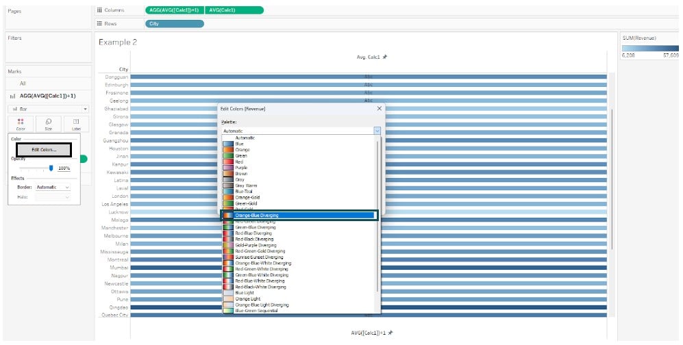Screen dimensions: 683x345
Task: Pick the Green-Gold palette swatch
Action: tap(228, 203)
